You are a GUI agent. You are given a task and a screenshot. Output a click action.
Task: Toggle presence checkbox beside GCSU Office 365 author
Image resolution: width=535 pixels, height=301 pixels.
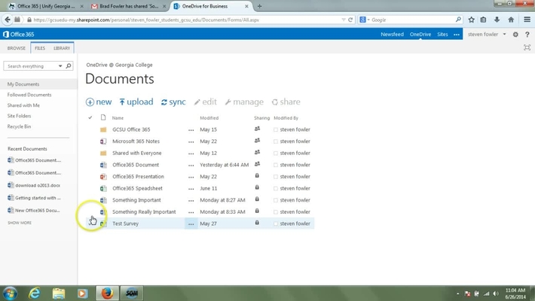pyautogui.click(x=276, y=130)
